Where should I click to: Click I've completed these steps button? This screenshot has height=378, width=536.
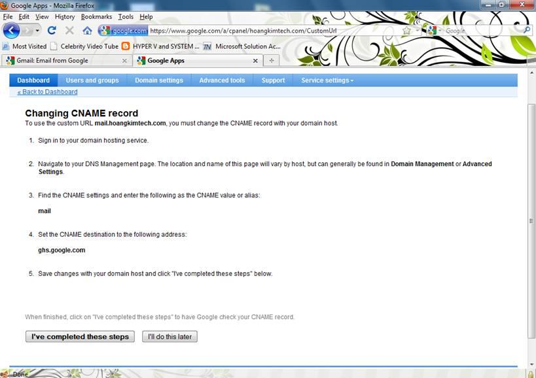point(80,336)
